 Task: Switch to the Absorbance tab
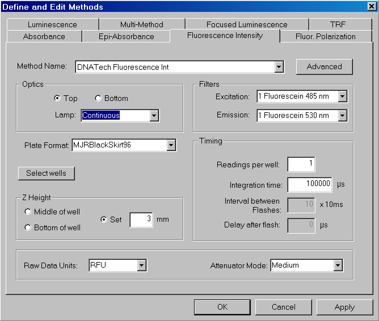pos(44,36)
